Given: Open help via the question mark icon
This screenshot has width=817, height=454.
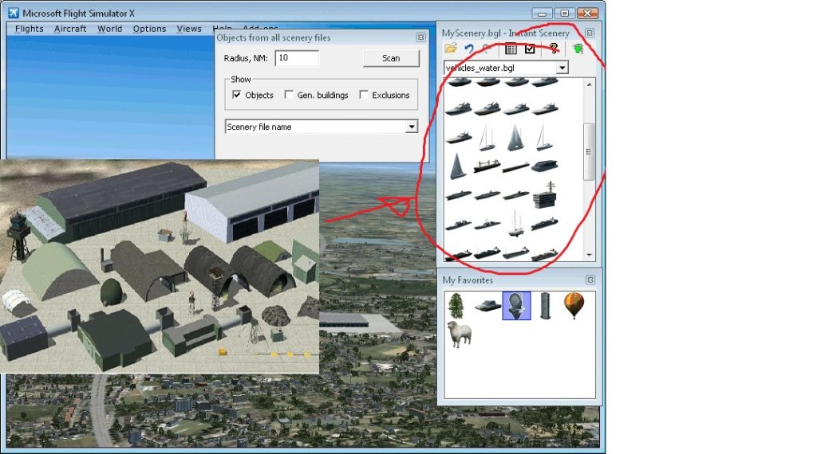Looking at the screenshot, I should 554,49.
